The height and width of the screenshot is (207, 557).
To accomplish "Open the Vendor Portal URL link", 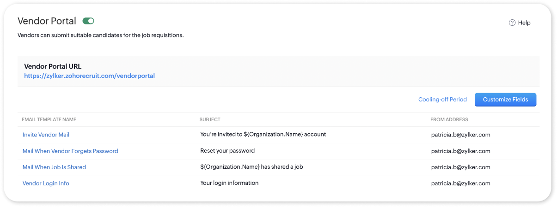I will (89, 76).
